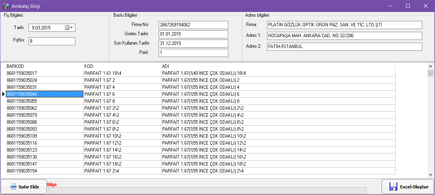
Task: Click KOD cell PARFAİT 1.67 8
Action: click(122, 101)
